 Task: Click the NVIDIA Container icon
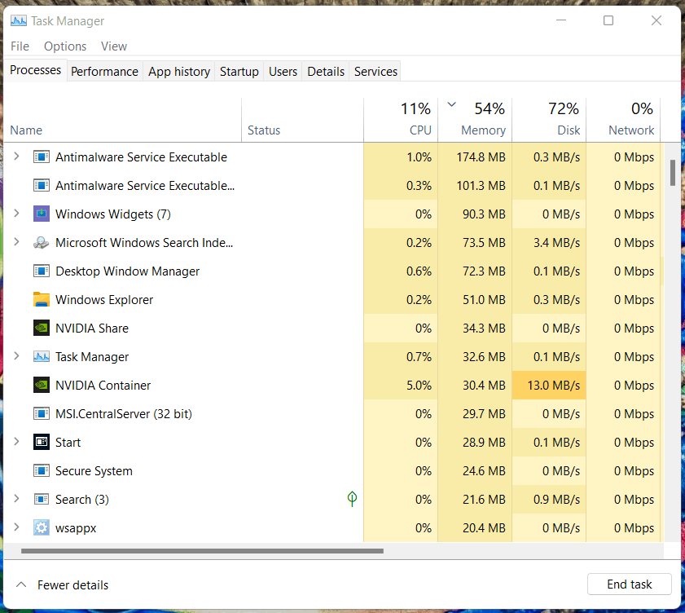42,386
